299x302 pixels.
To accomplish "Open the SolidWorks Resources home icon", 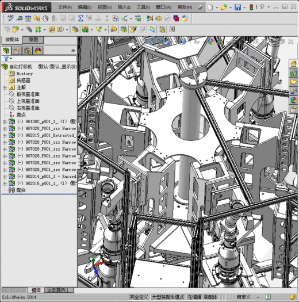I will [x=293, y=64].
